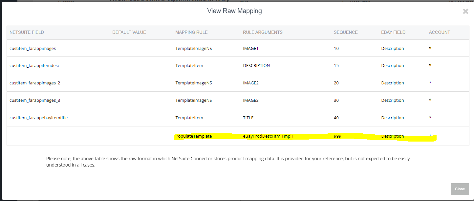
Task: Click the SEQUENCE column header
Action: (346, 32)
